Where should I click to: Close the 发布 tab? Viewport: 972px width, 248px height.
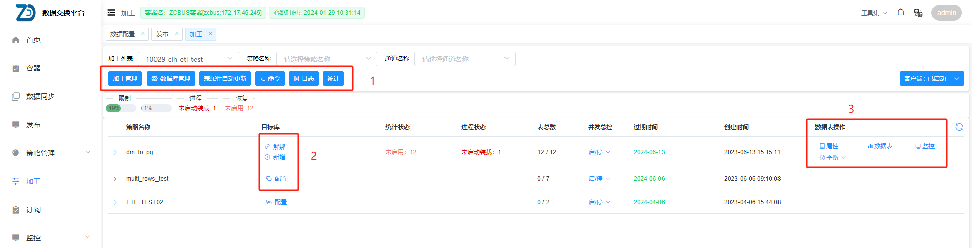177,34
